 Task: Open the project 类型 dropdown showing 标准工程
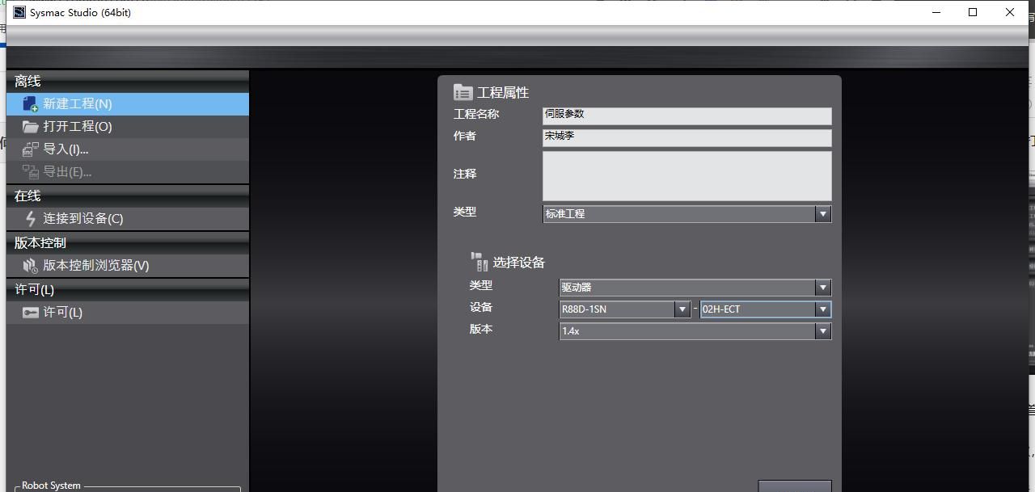[686, 213]
